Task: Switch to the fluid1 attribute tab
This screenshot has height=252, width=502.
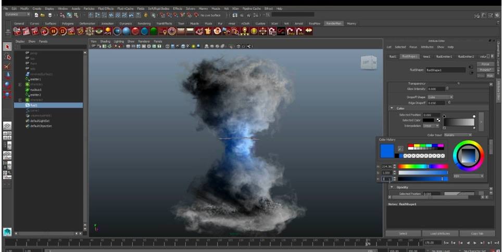Action: tap(393, 56)
